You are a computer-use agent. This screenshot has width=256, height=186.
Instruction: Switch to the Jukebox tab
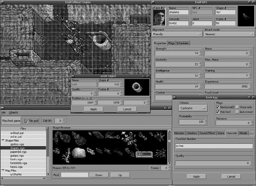[192, 133]
